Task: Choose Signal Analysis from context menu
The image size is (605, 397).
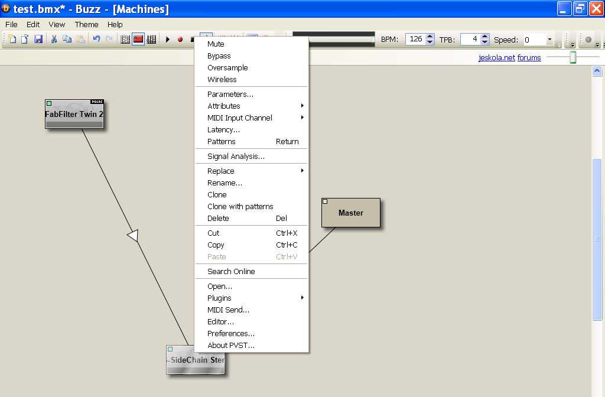Action: [236, 157]
